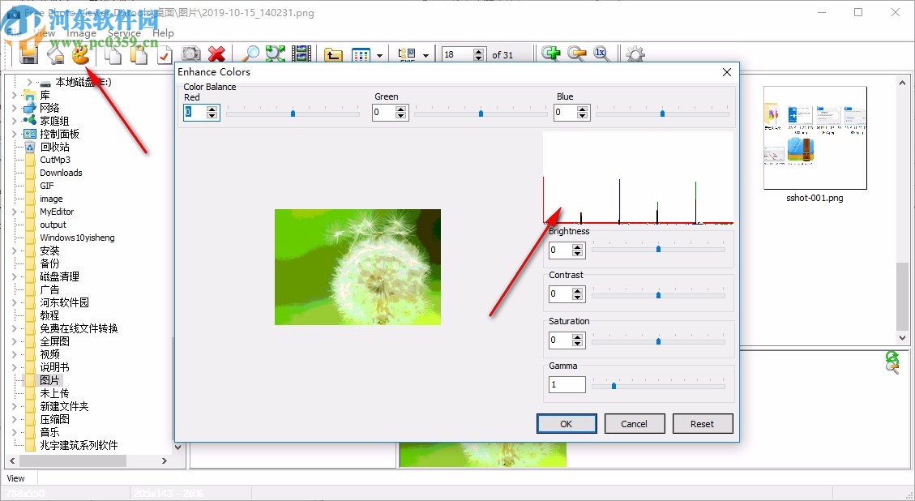The image size is (915, 501).
Task: Open the thumbnail view dropdown arrow
Action: 379,55
